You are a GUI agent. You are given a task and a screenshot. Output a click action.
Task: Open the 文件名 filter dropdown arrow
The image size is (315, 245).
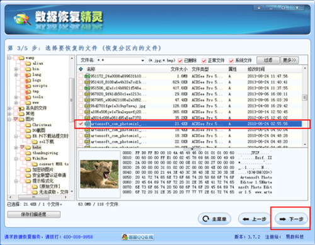pyautogui.click(x=142, y=60)
